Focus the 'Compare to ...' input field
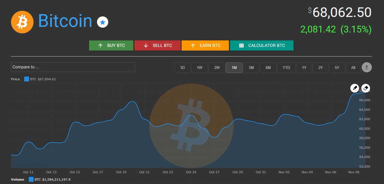The width and height of the screenshot is (384, 184). 73,67
